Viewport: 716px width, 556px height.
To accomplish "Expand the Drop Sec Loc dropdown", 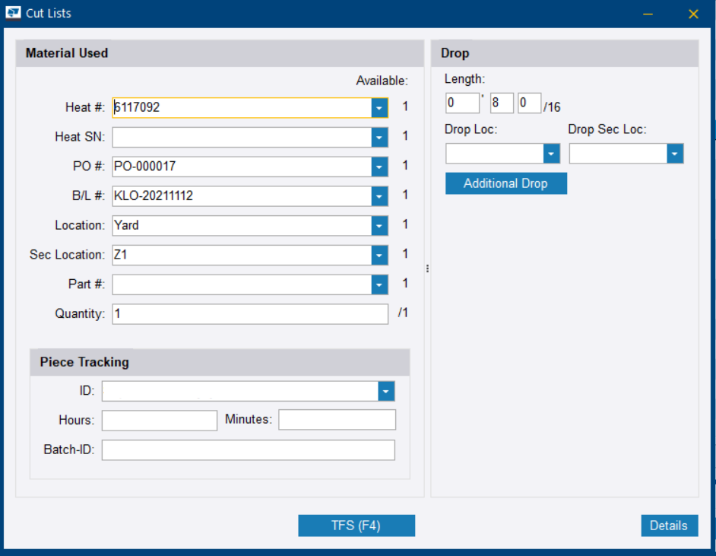I will click(673, 153).
